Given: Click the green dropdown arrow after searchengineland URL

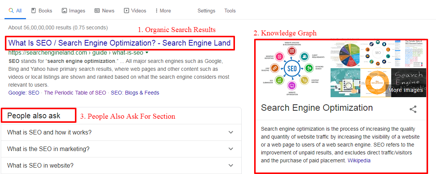Looking at the screenshot, I should pyautogui.click(x=147, y=52).
